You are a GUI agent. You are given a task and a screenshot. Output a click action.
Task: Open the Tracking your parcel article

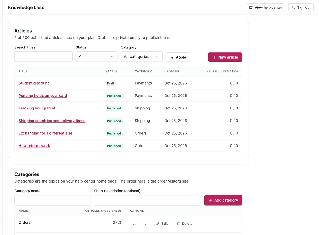37,108
